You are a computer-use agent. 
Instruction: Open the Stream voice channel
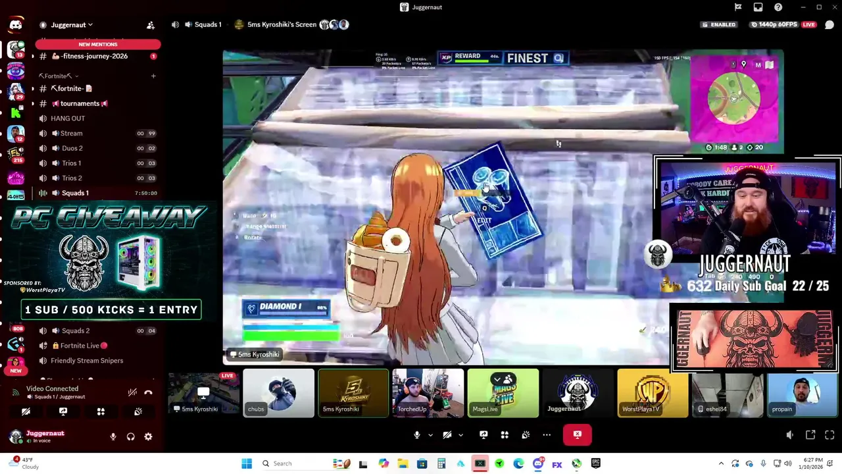click(97, 133)
